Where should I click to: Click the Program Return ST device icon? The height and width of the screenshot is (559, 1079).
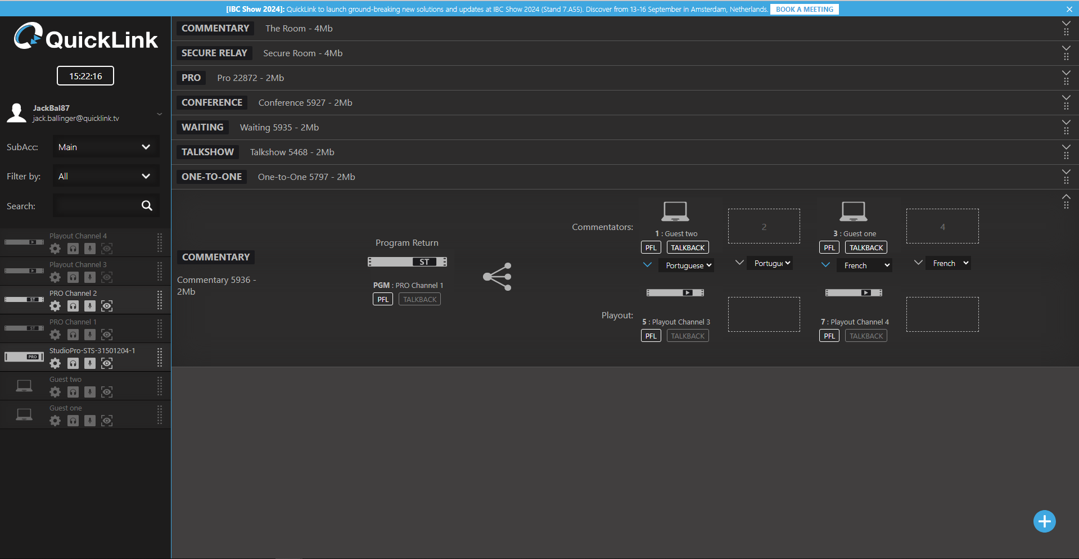pos(407,262)
